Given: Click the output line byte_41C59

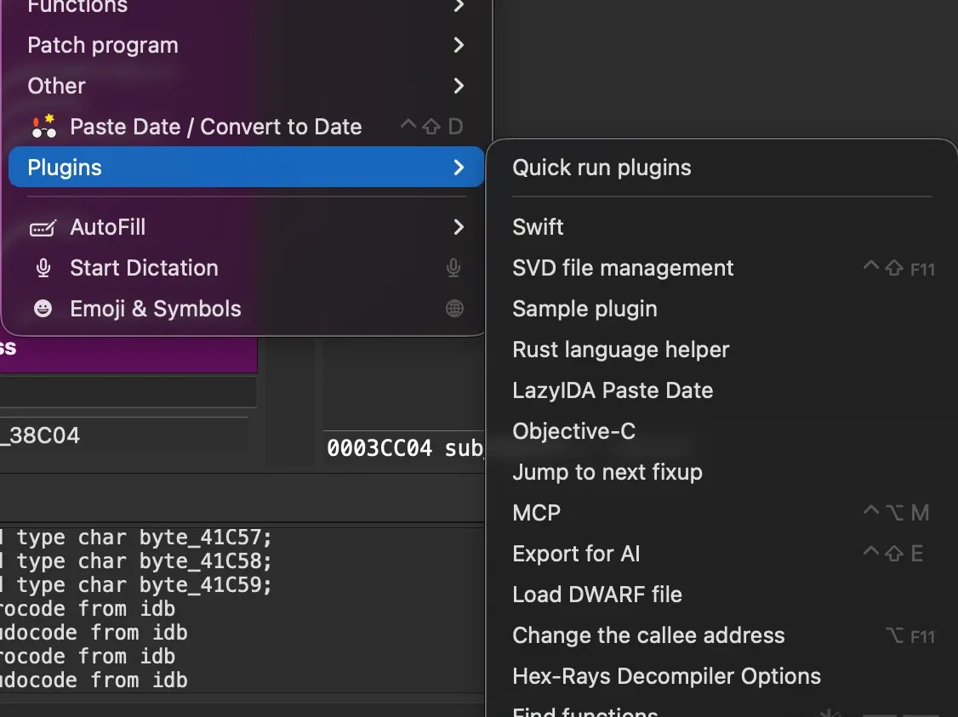Looking at the screenshot, I should tap(135, 585).
